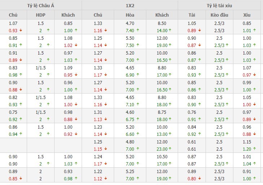The image size is (263, 185).
Task: Select the 6.60 draw odds cell
Action: point(130,134)
